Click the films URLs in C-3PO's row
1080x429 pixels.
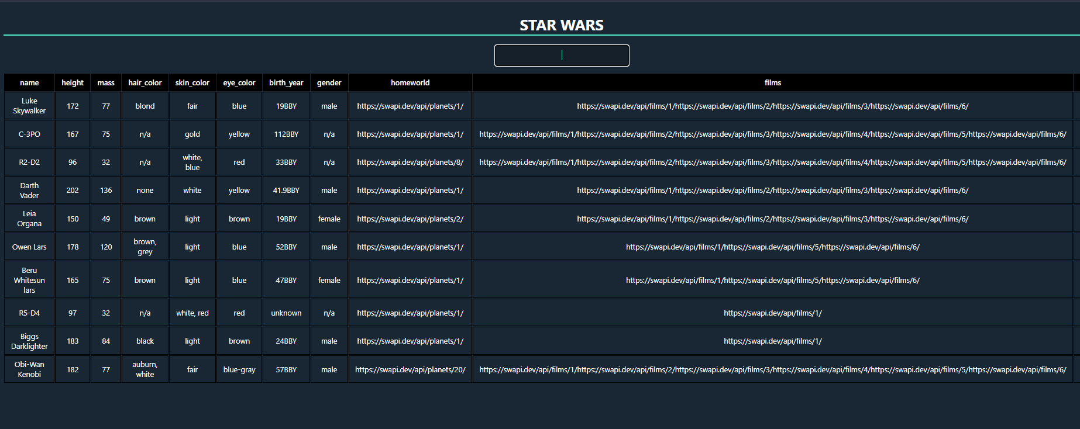[x=773, y=134]
